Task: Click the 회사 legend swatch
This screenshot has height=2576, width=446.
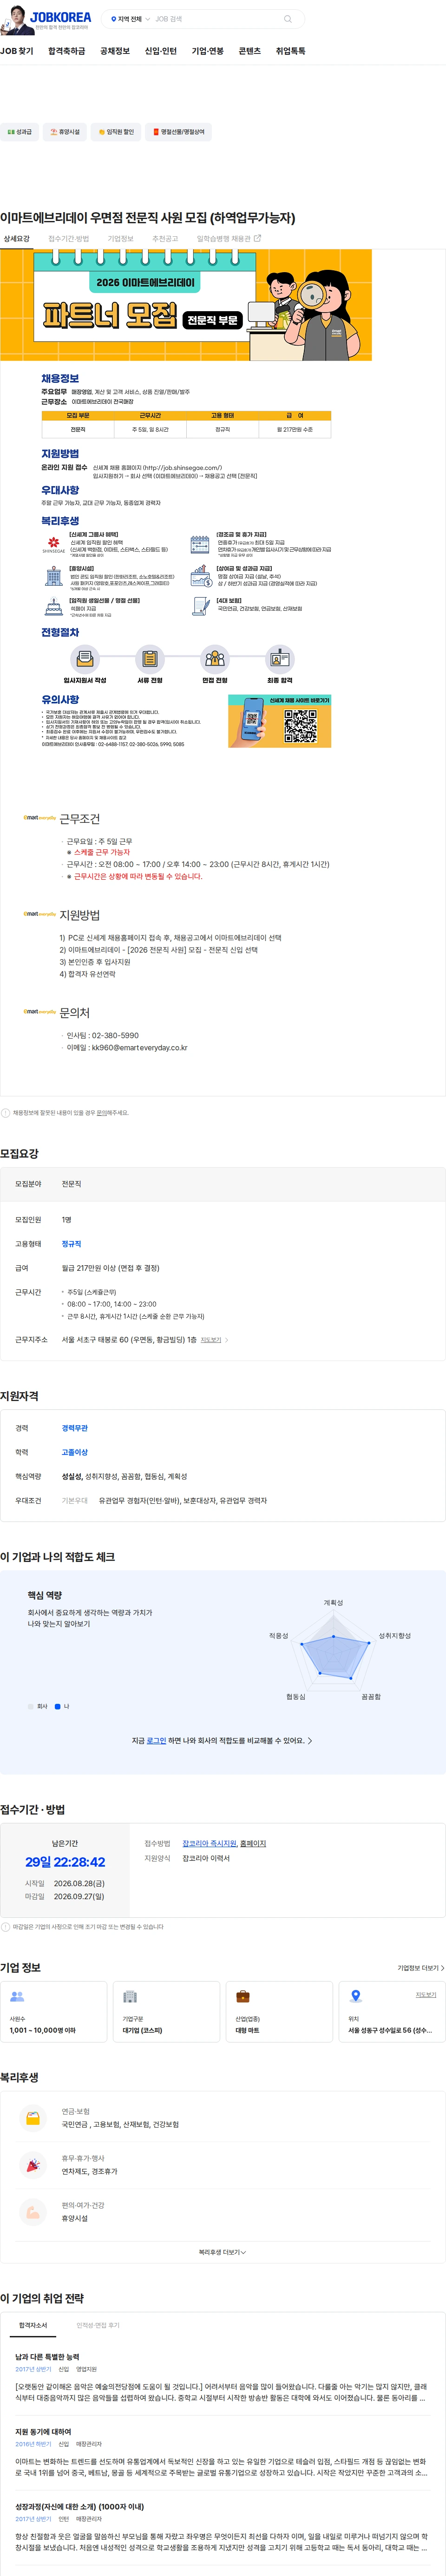Action: [x=31, y=1707]
